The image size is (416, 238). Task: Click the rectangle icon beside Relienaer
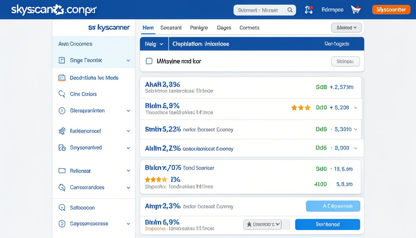point(62,171)
